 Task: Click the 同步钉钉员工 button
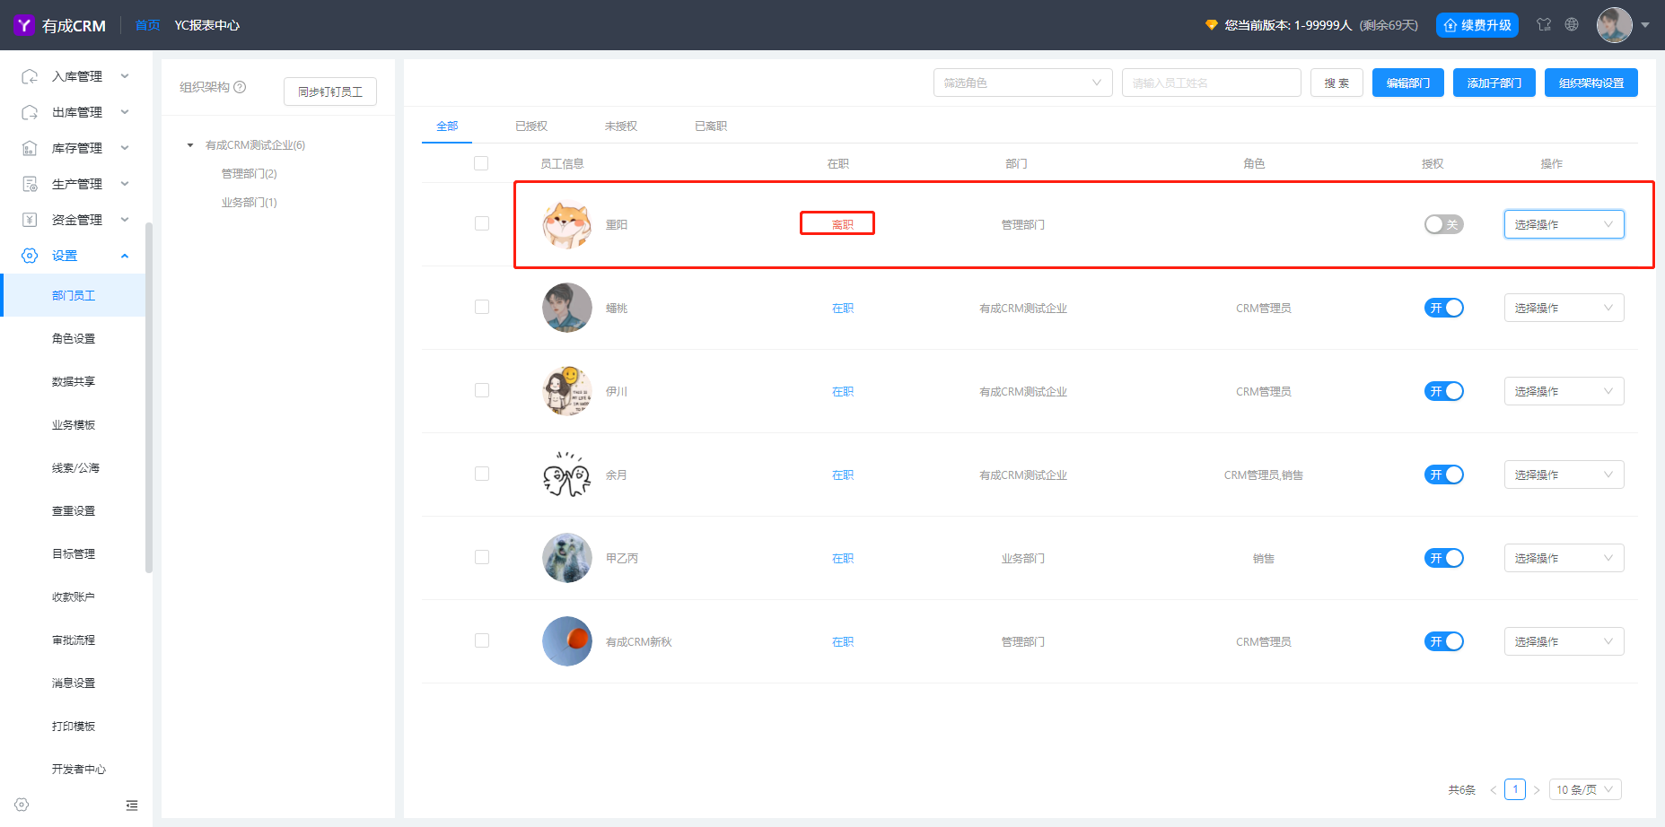pos(330,91)
